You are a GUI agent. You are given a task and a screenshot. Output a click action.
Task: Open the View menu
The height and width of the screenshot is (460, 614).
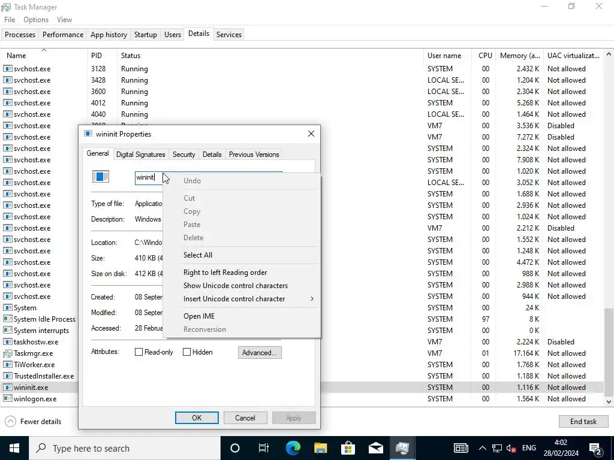click(x=64, y=20)
